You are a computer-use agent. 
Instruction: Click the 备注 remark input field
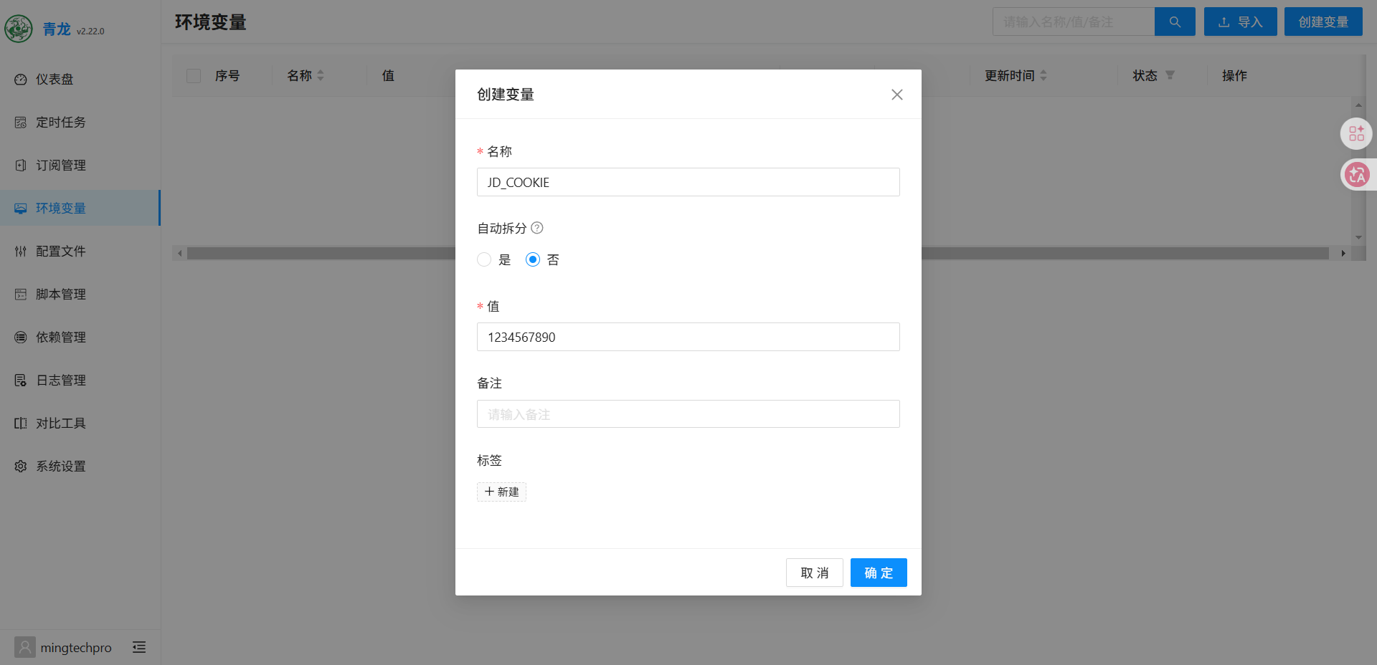688,414
